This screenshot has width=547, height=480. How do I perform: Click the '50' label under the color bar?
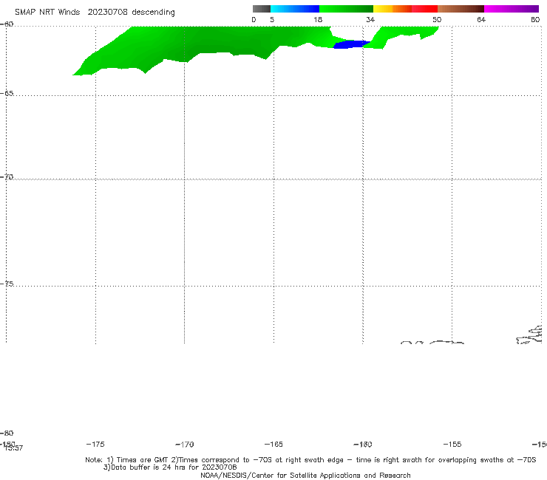click(x=437, y=19)
